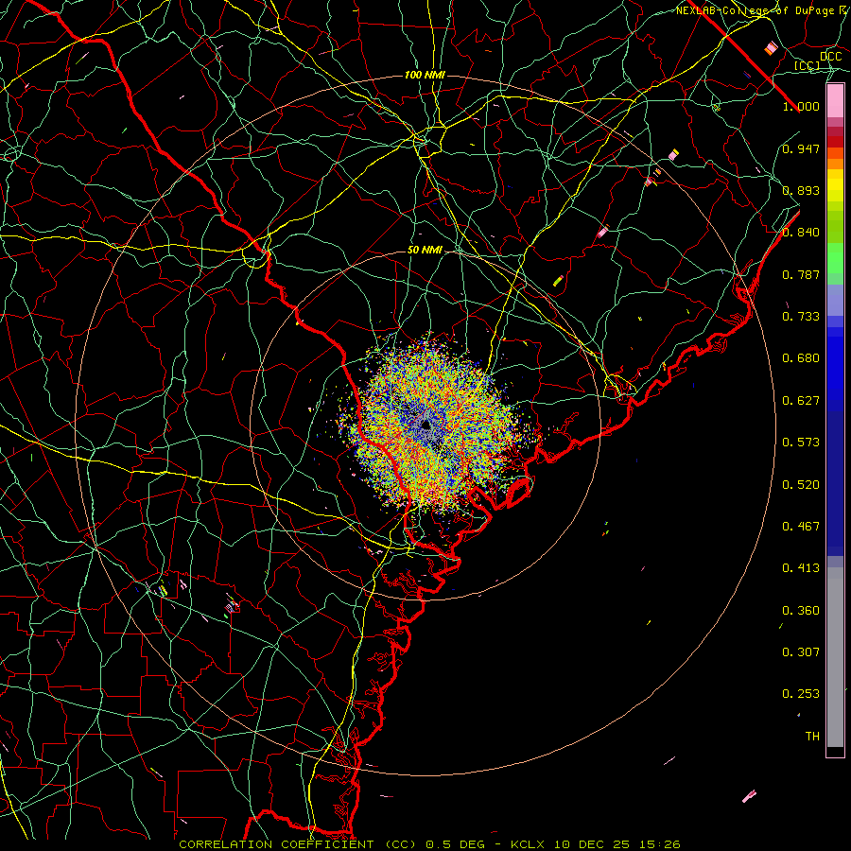Click the 0.5 DEG elevation text
This screenshot has width=851, height=851.
pyautogui.click(x=456, y=844)
